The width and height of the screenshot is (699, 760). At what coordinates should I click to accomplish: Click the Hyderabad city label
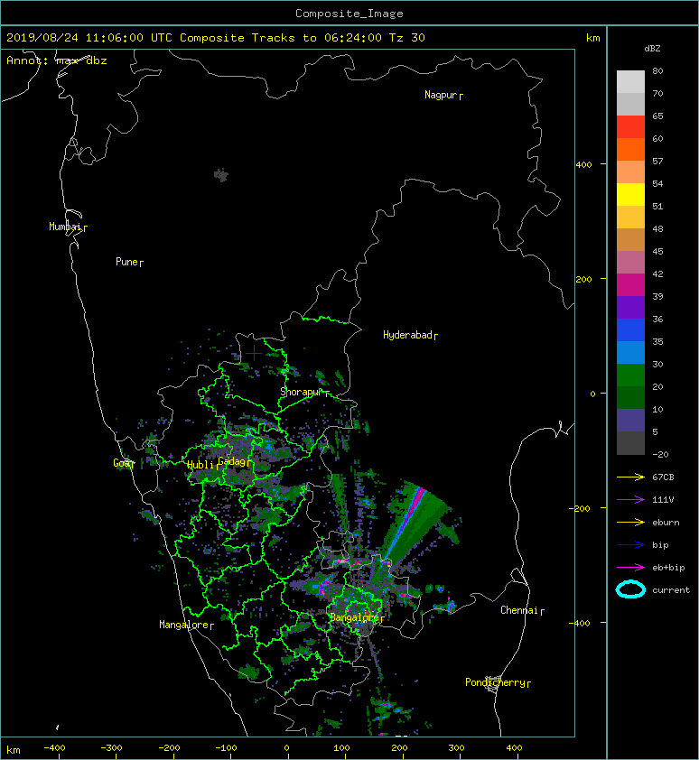[407, 335]
